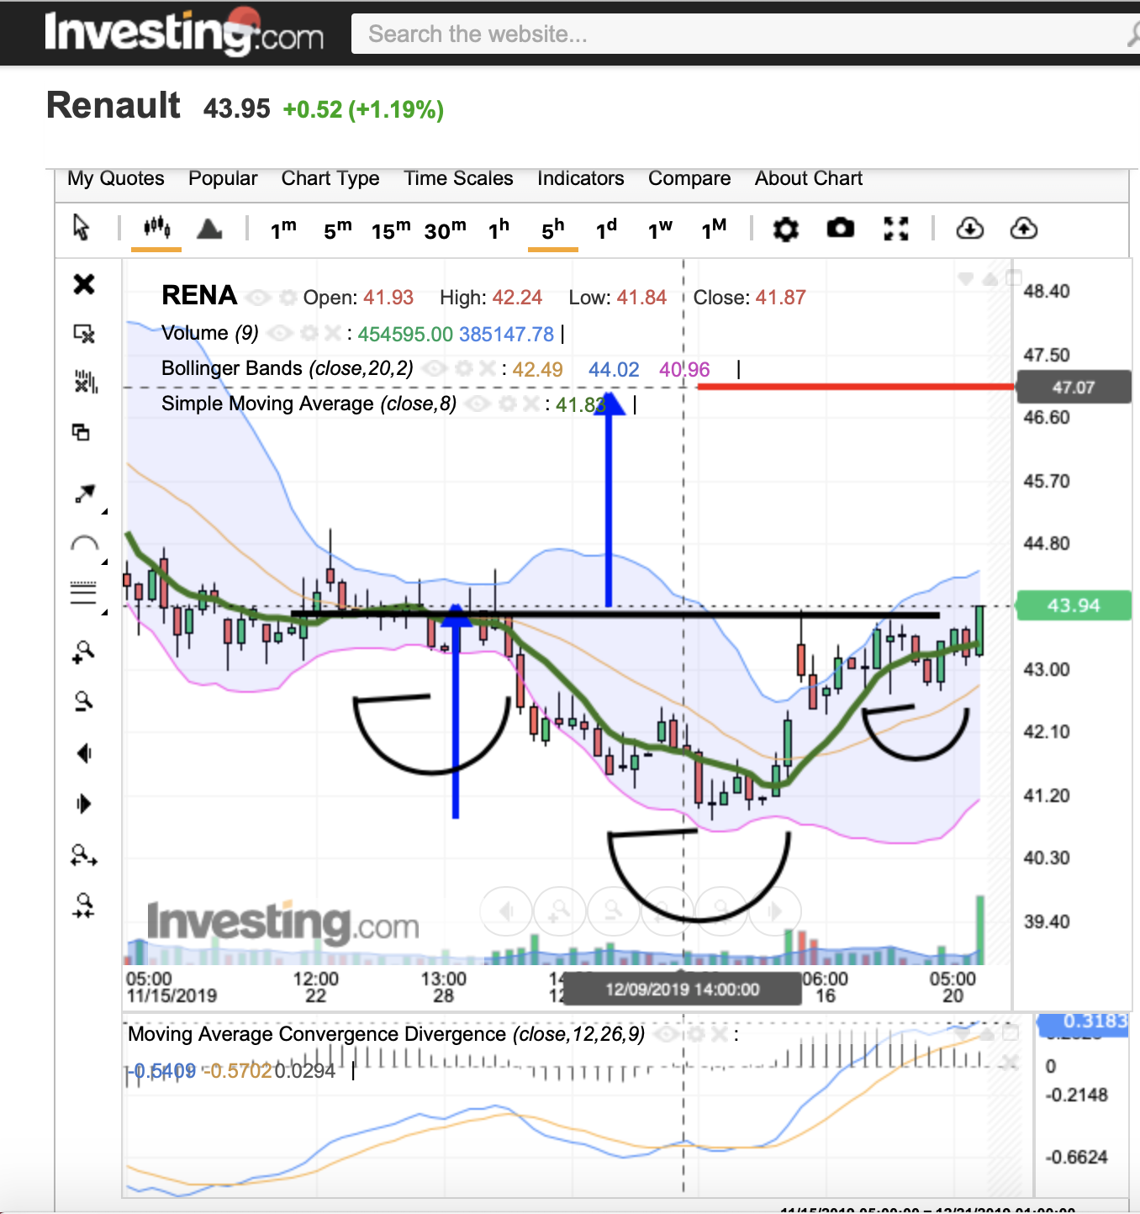The image size is (1140, 1214).
Task: Compress chart horizontally with magnifier icon
Action: point(83,905)
